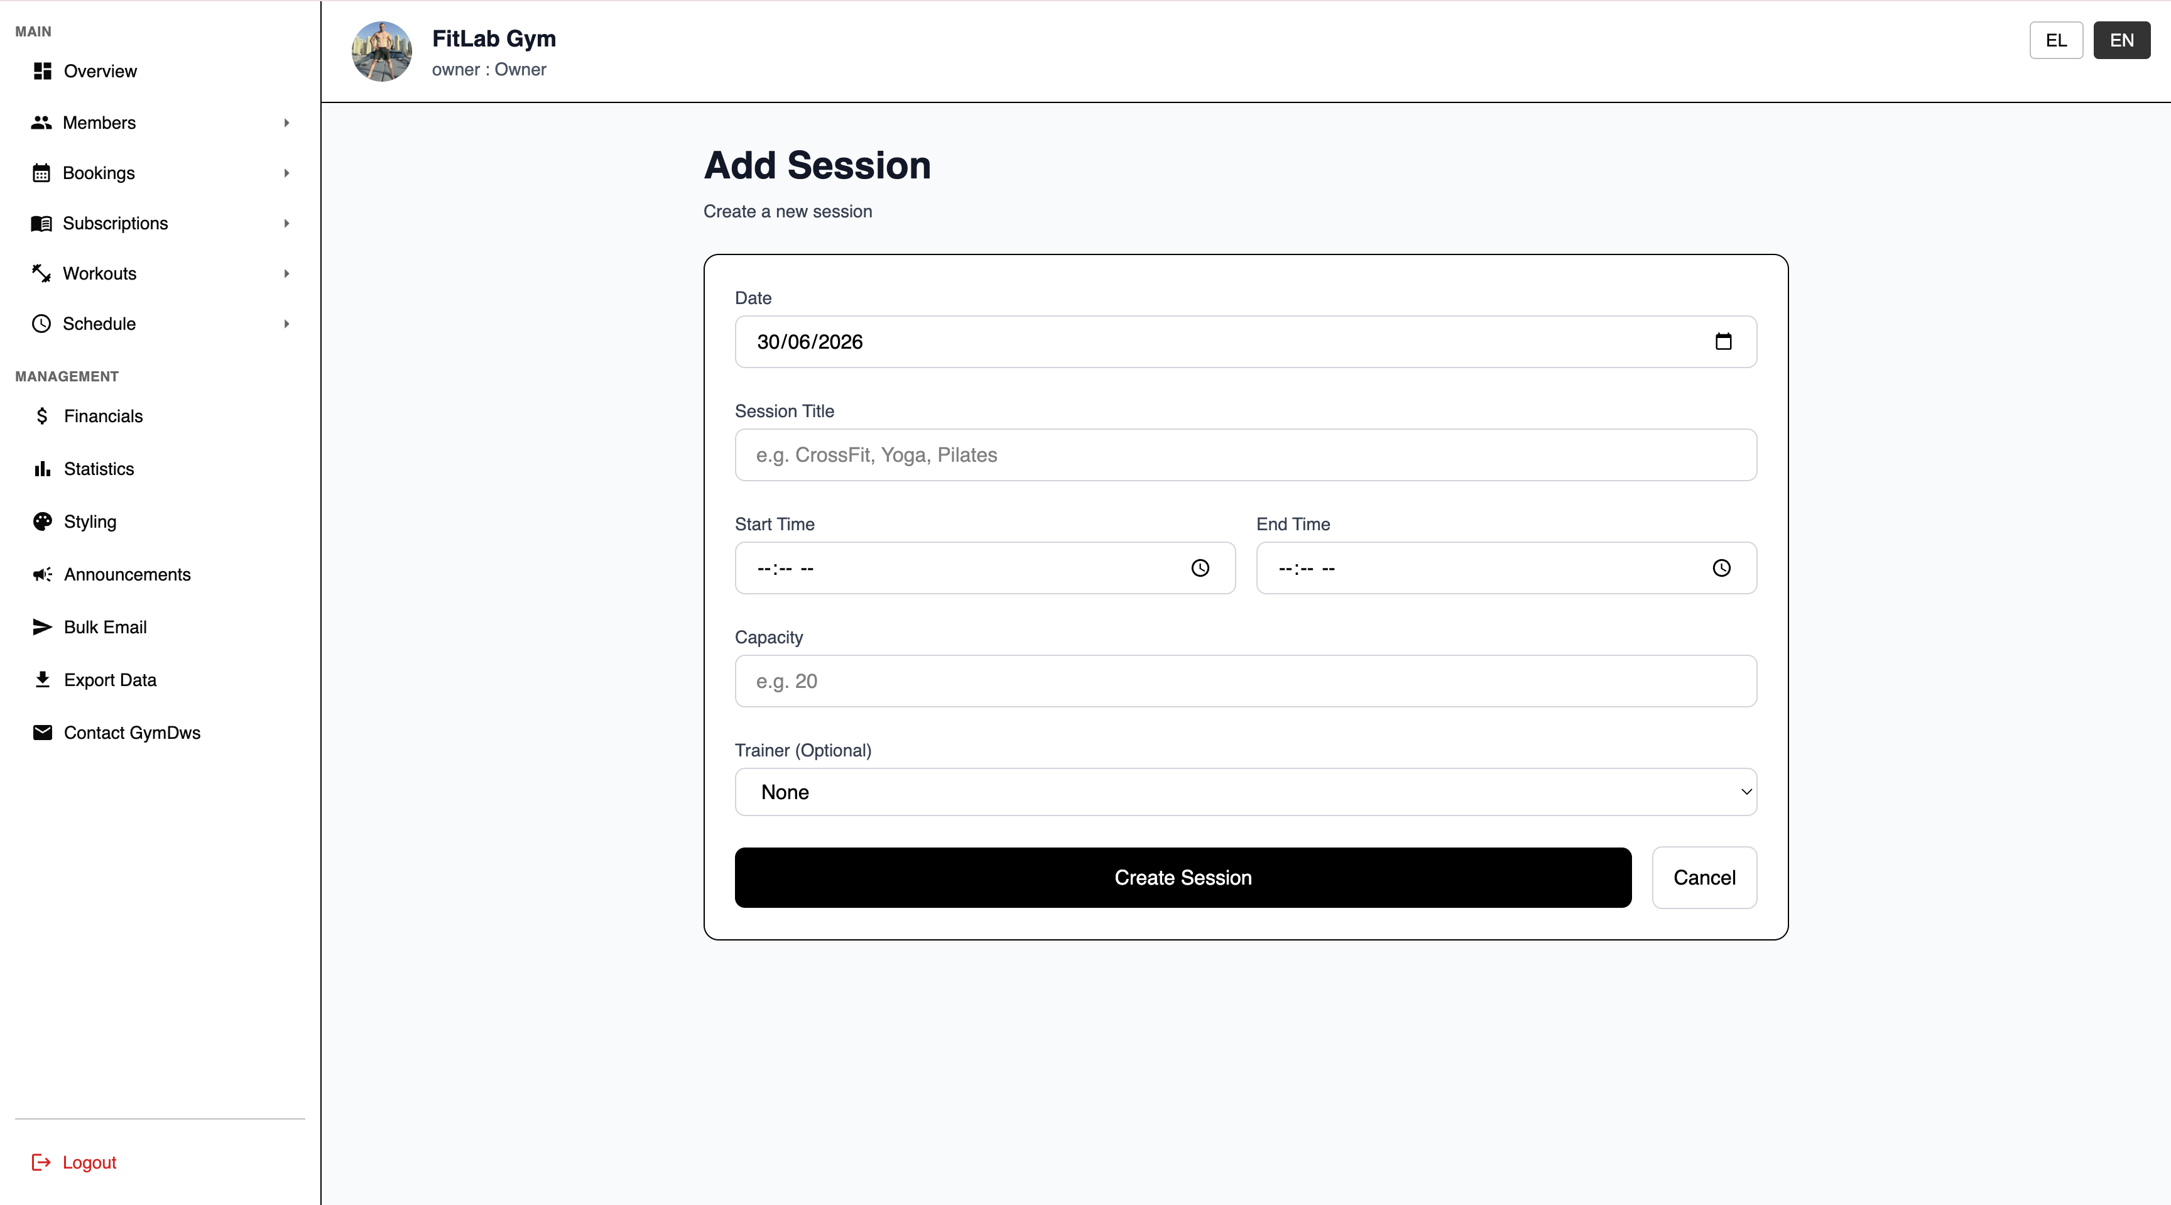Go to Overview page
The image size is (2171, 1205).
click(99, 71)
